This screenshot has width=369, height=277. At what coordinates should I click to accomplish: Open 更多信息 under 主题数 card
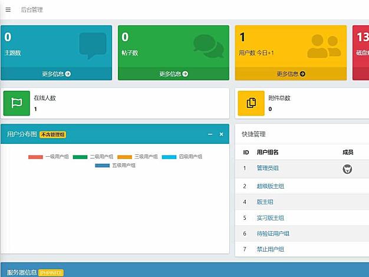tap(56, 74)
